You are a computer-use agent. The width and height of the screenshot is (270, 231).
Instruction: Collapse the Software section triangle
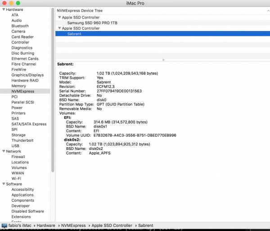(4, 184)
